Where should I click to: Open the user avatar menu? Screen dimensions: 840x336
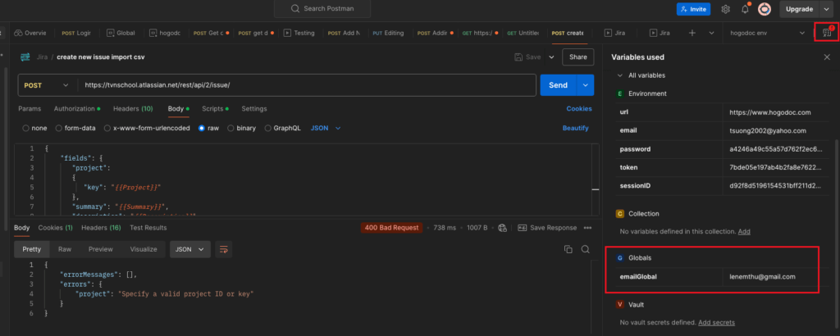point(765,9)
